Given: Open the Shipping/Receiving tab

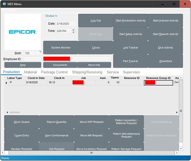Looking at the screenshot, I should pyautogui.click(x=87, y=72).
